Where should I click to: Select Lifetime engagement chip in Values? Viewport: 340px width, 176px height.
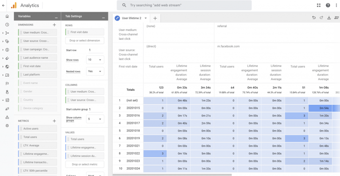(x=85, y=147)
